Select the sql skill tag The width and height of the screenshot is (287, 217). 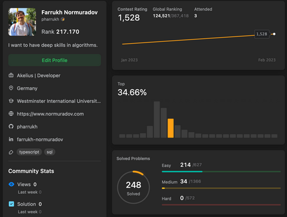(x=50, y=152)
